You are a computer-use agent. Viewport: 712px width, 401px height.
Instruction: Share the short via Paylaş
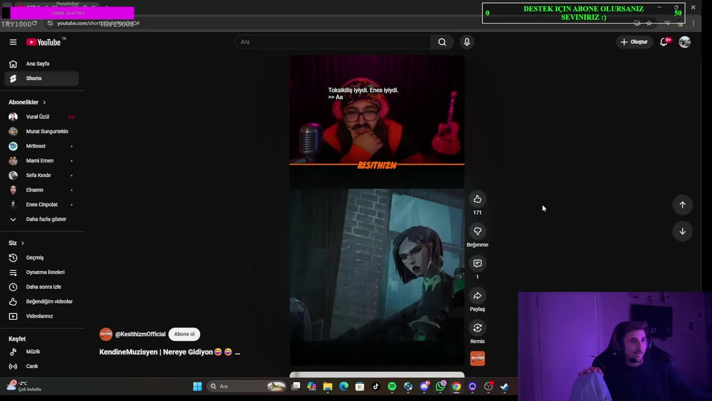(x=477, y=296)
